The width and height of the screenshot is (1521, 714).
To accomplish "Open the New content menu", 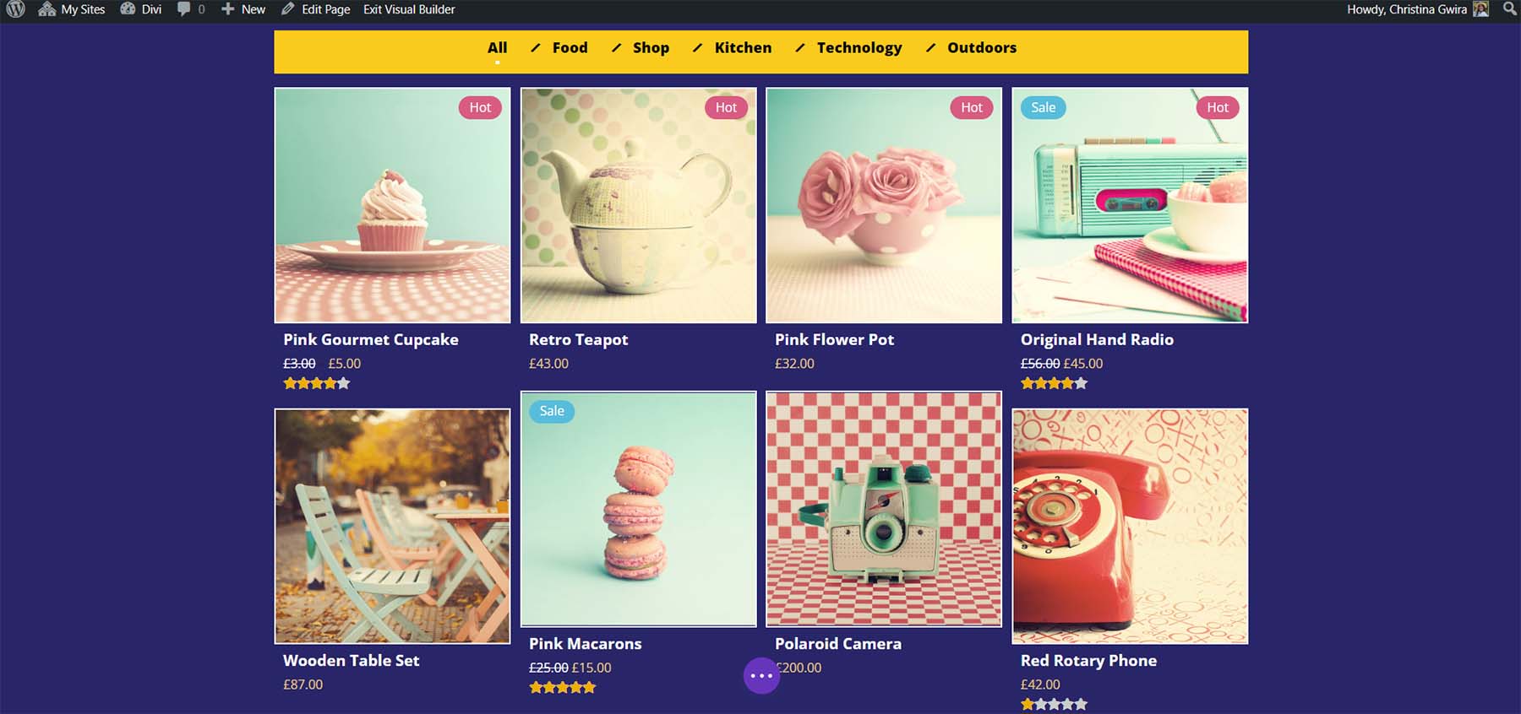I will (x=243, y=9).
